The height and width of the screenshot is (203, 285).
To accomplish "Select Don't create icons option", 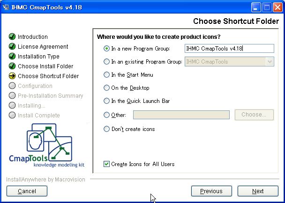I will coord(106,129).
